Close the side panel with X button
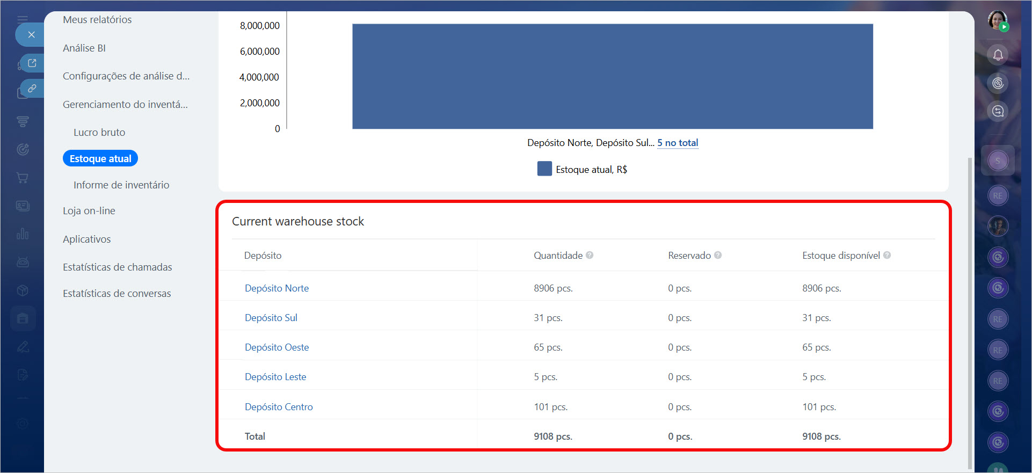This screenshot has width=1032, height=473. [x=31, y=35]
